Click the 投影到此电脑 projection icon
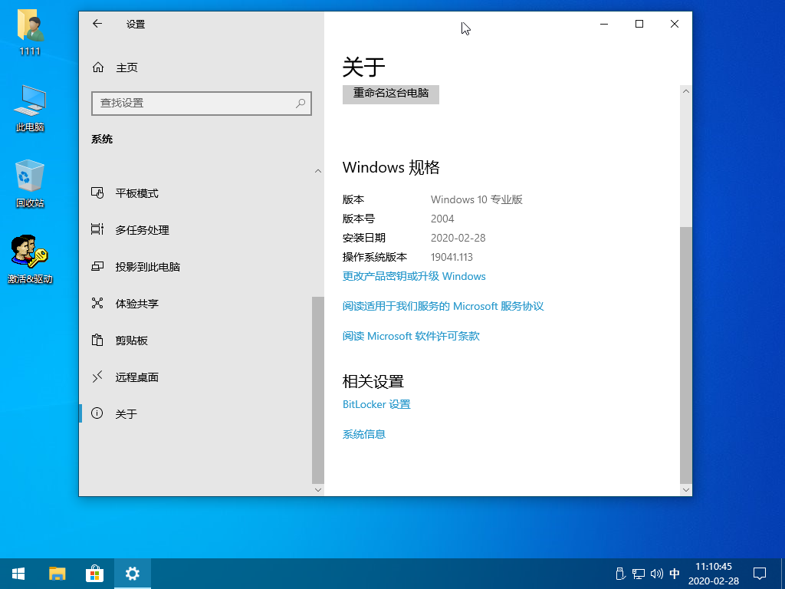 pos(98,266)
